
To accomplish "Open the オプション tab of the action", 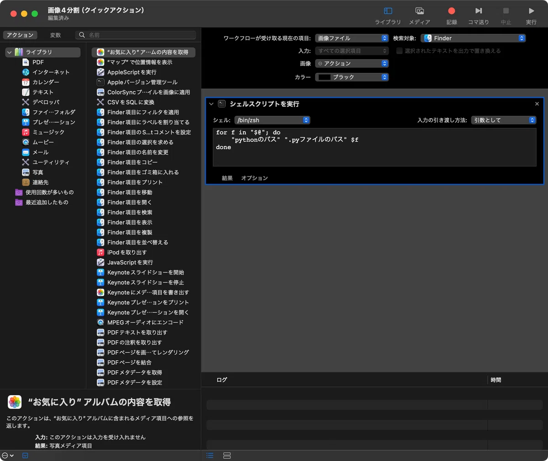I will 254,178.
